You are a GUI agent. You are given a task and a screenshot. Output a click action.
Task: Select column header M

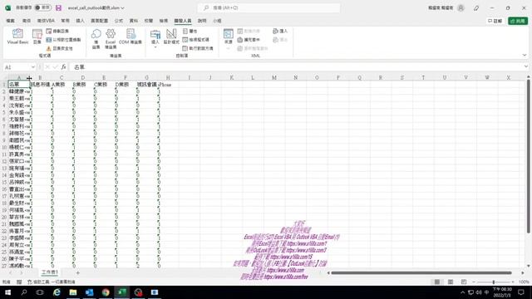coord(274,77)
